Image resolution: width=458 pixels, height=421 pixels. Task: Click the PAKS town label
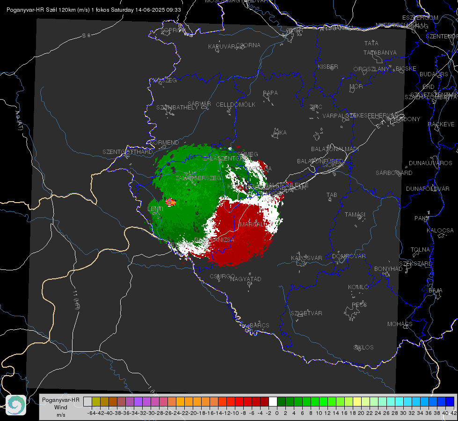[422, 218]
